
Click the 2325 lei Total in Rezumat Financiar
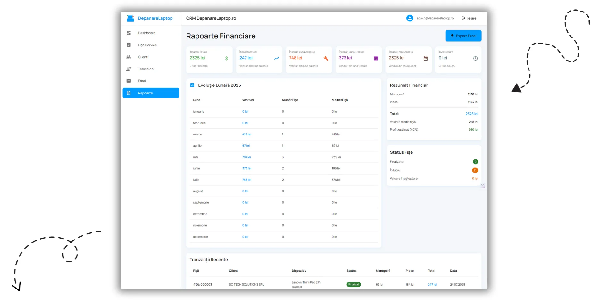(x=471, y=114)
